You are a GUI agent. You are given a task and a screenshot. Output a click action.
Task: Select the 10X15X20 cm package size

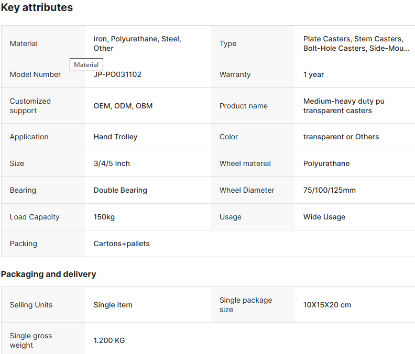[327, 305]
